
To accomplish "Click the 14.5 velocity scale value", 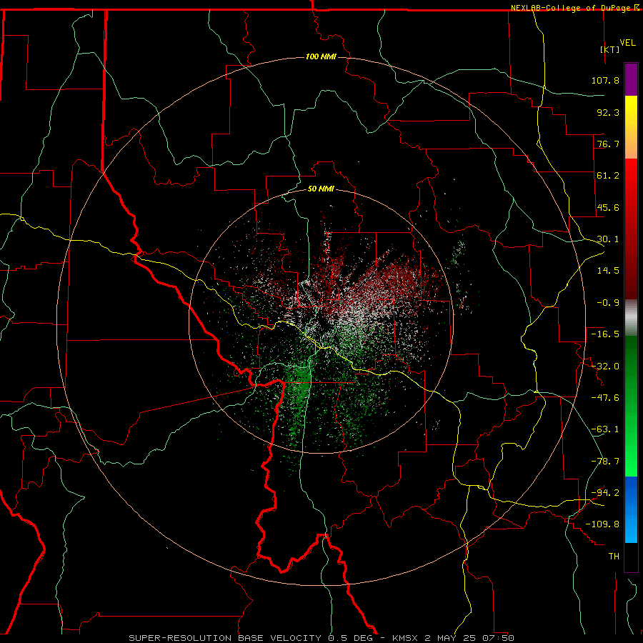I will tap(608, 271).
